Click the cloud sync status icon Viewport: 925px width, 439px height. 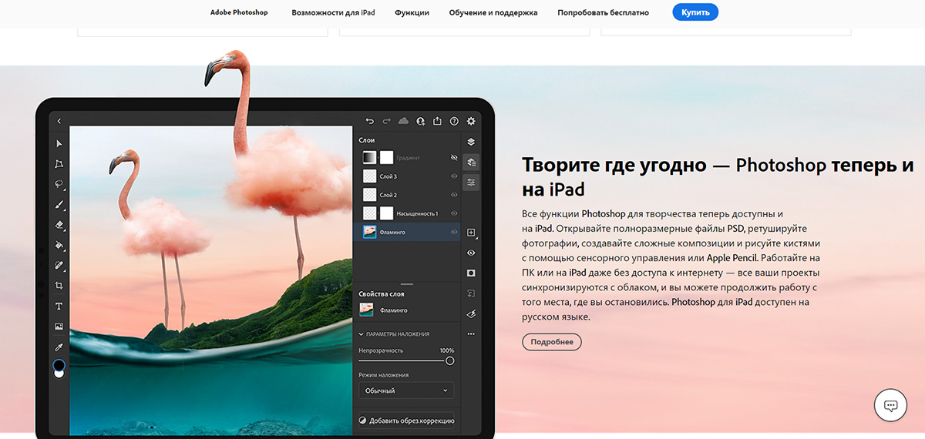click(403, 121)
